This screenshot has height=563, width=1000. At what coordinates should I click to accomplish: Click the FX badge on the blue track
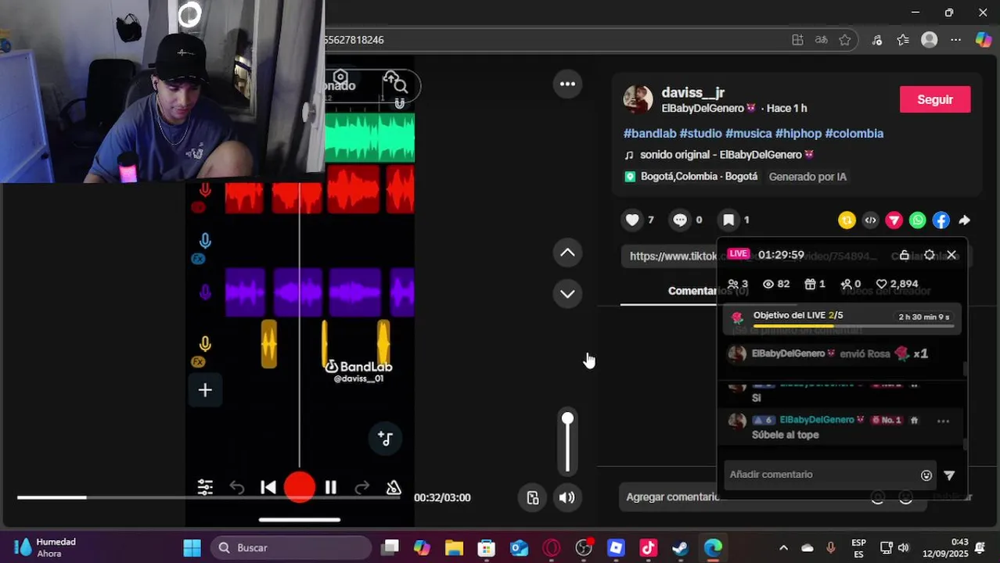(x=198, y=259)
